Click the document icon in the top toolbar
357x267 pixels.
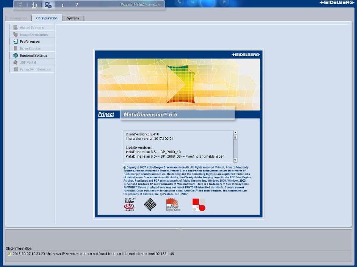click(21, 4)
